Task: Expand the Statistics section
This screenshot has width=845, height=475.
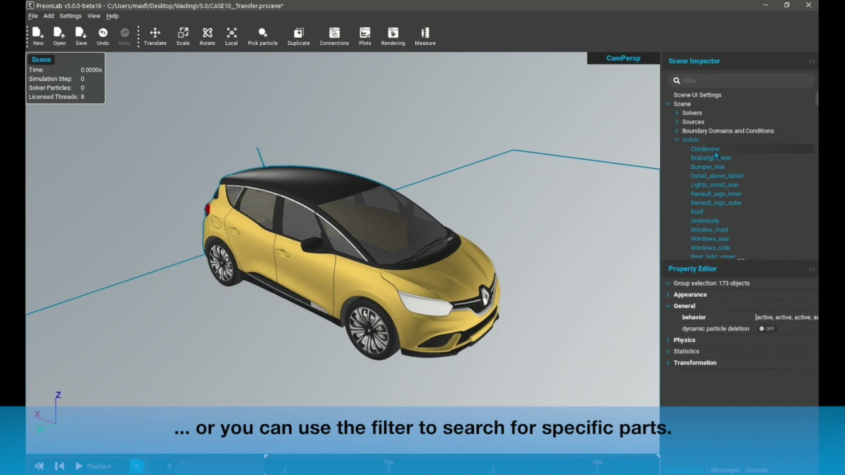Action: (x=668, y=352)
